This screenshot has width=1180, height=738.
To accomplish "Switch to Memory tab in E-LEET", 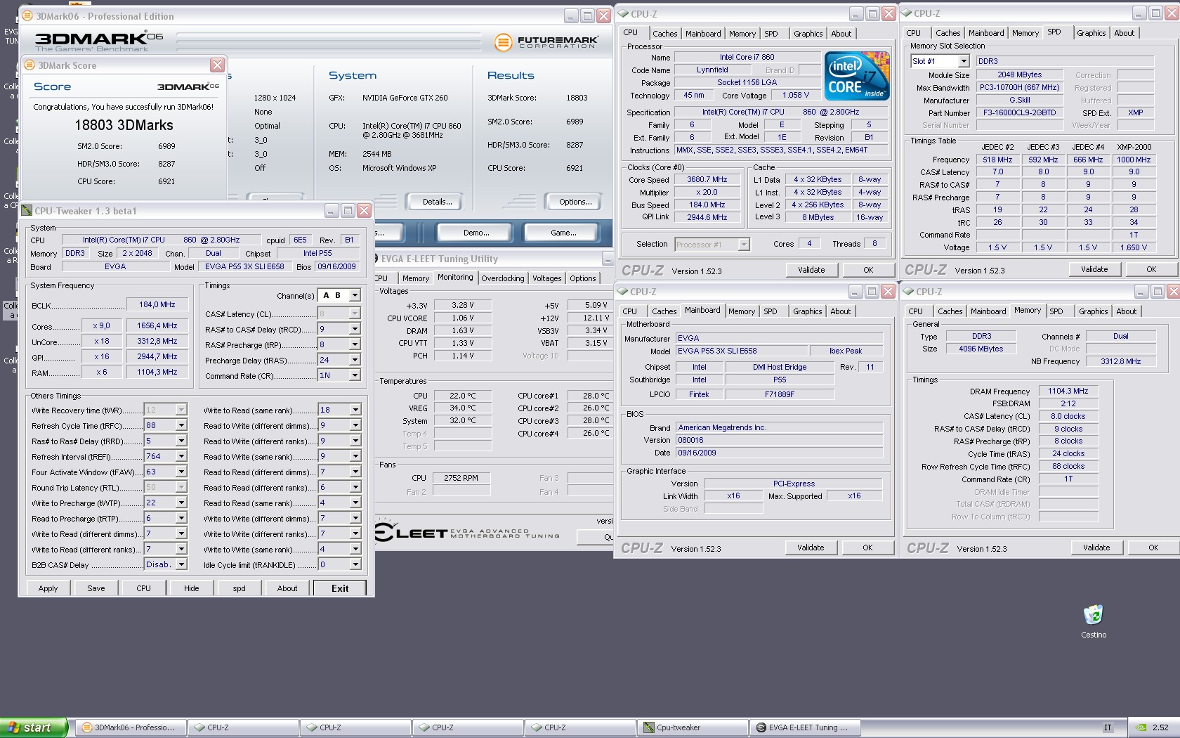I will 416,278.
